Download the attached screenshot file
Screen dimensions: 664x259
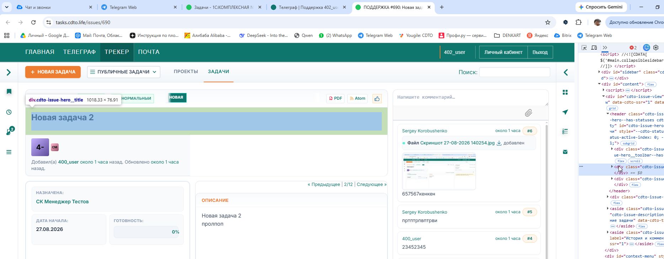pyautogui.click(x=499, y=143)
